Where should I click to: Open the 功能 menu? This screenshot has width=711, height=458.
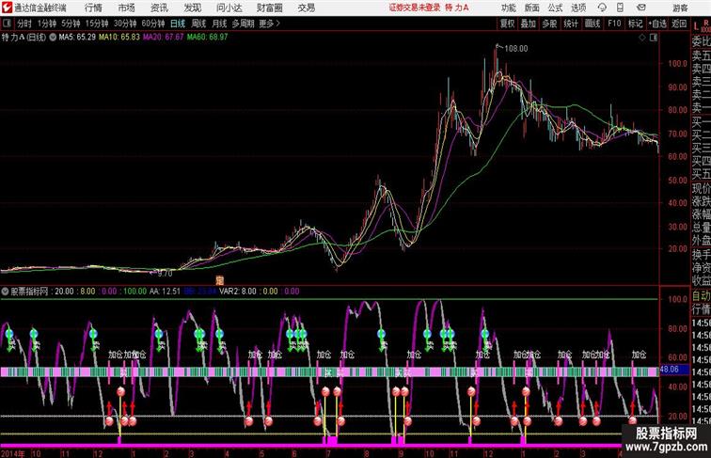[x=508, y=8]
